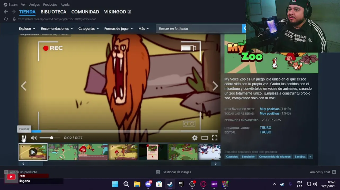Select the first trailer thumbnail with play icon
The height and width of the screenshot is (190, 340).
(x=33, y=152)
